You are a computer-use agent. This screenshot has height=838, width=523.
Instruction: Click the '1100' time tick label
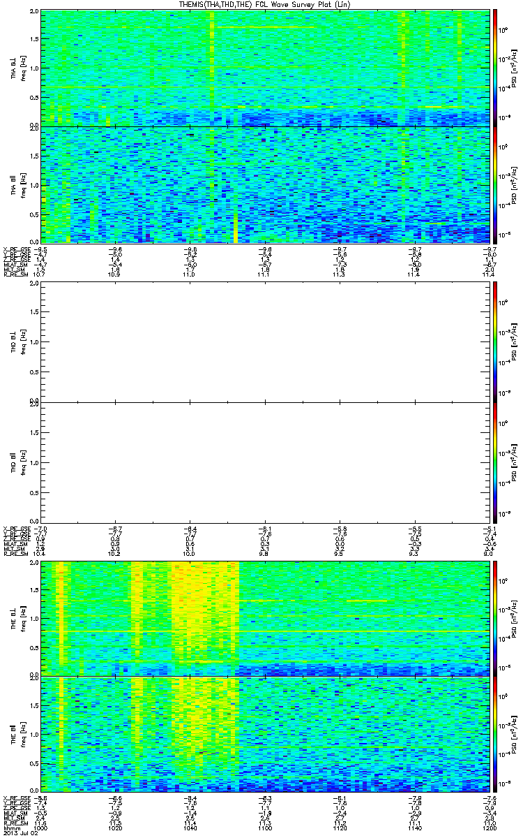tap(265, 829)
